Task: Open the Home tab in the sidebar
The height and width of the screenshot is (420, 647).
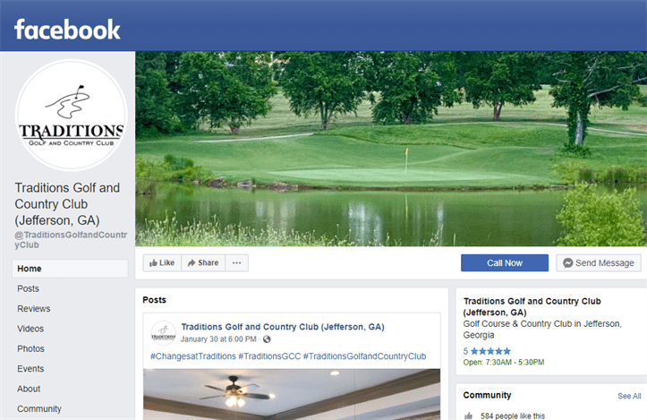Action: pyautogui.click(x=70, y=269)
